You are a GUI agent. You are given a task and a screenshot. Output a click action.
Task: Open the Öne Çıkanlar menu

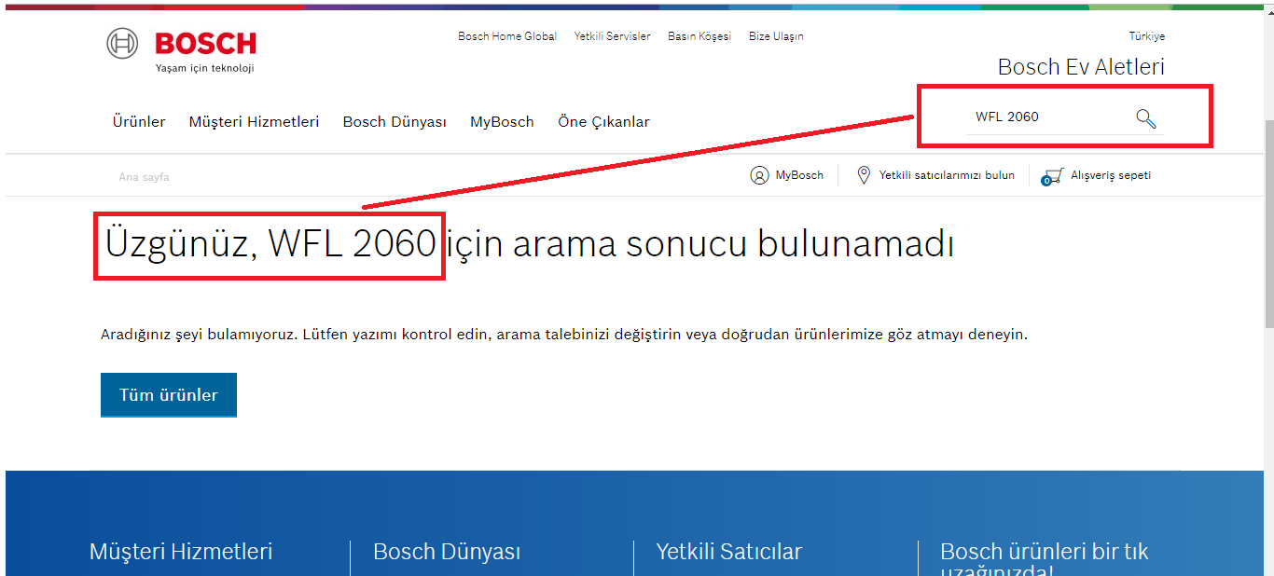tap(603, 122)
